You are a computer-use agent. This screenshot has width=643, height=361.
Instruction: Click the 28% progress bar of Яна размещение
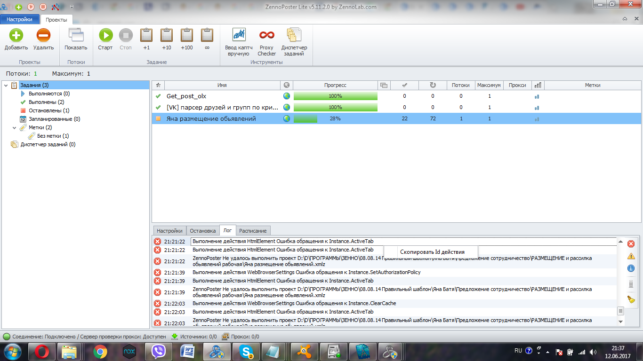[336, 118]
